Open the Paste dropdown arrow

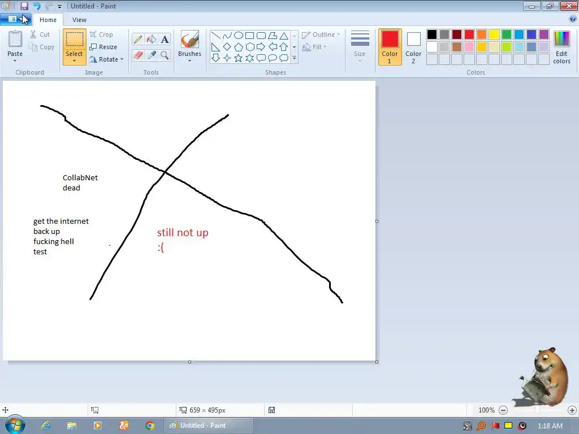tap(15, 61)
